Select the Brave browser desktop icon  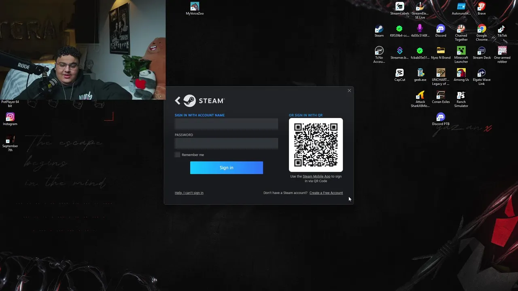pyautogui.click(x=482, y=8)
